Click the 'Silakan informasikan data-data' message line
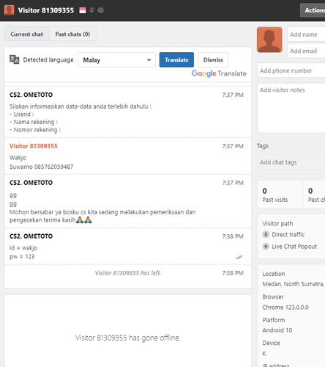The image size is (325, 367). tap(81, 106)
